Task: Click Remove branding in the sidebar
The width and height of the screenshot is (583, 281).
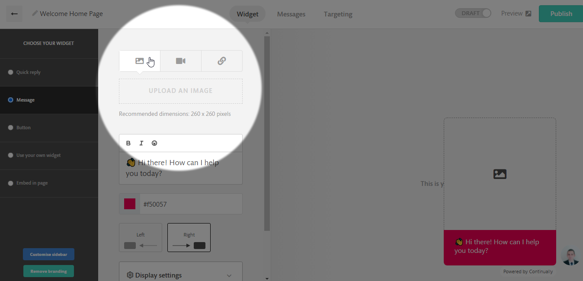Action: (48, 271)
